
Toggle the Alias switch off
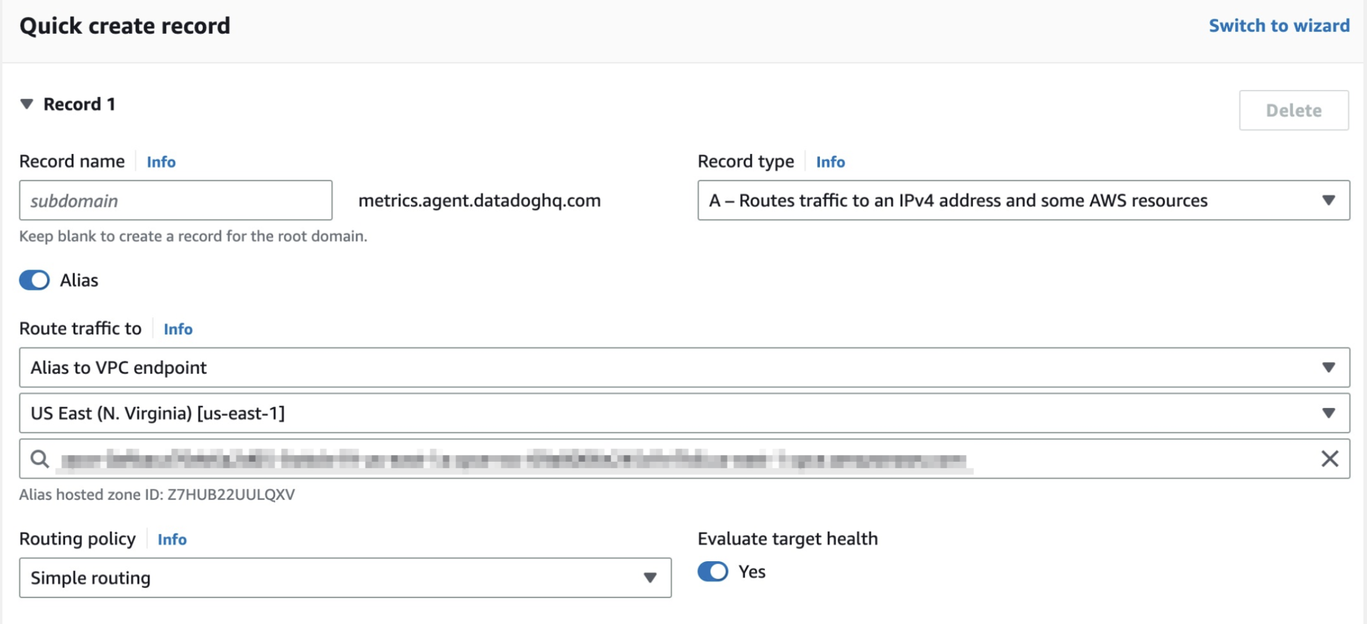pos(34,280)
